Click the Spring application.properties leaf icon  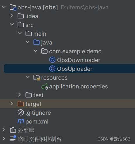point(45,87)
